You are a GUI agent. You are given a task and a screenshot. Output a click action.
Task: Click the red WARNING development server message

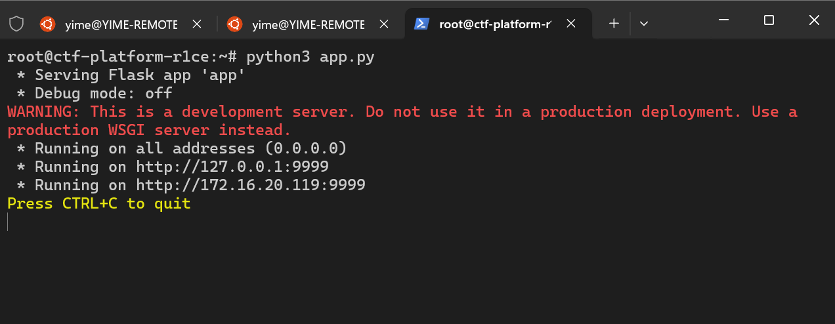(x=402, y=121)
